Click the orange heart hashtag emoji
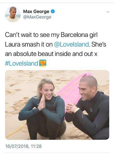 (x=43, y=63)
